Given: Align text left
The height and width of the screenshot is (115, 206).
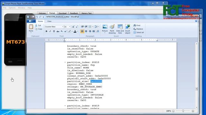Looking at the screenshot, I should pyautogui.click(x=82, y=31).
